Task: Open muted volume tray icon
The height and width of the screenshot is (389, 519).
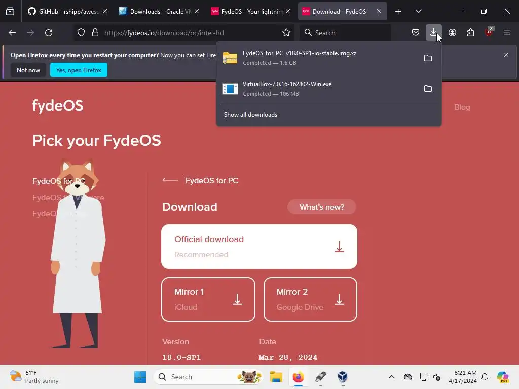Action: pyautogui.click(x=437, y=377)
